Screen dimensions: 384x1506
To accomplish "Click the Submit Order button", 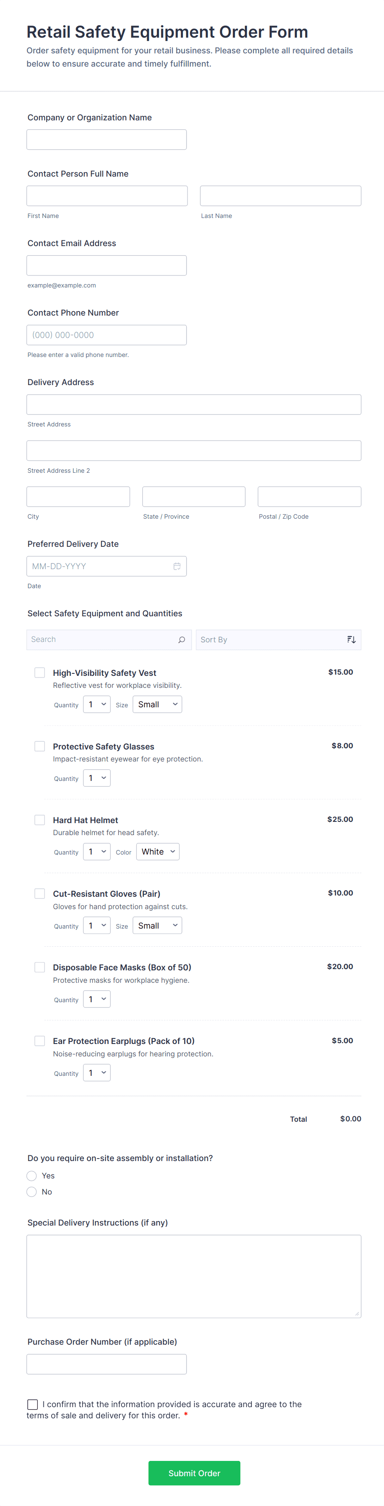I will 194,1472.
